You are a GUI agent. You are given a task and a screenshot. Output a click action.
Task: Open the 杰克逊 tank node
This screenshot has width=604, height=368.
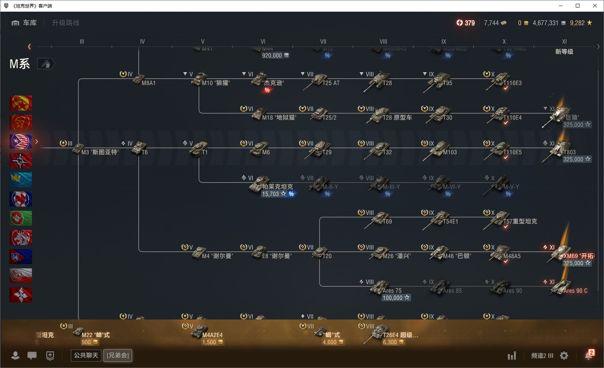(x=259, y=79)
